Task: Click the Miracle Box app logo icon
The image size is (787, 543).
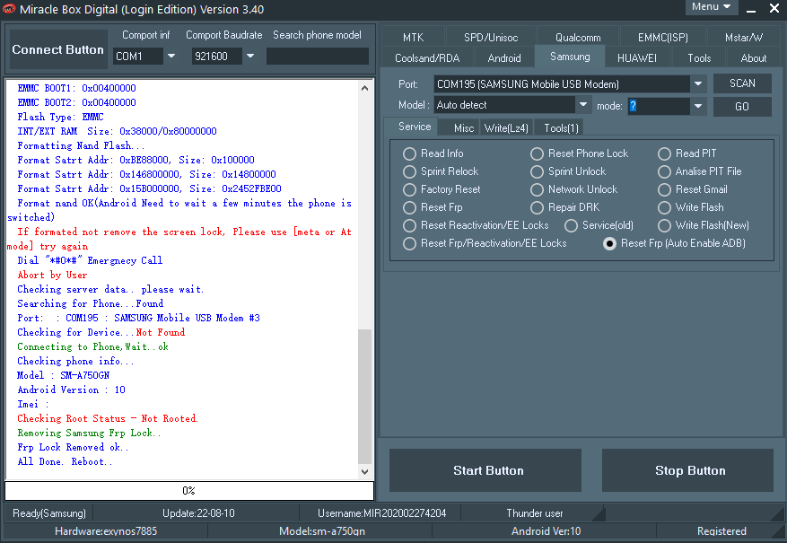Action: click(x=9, y=9)
